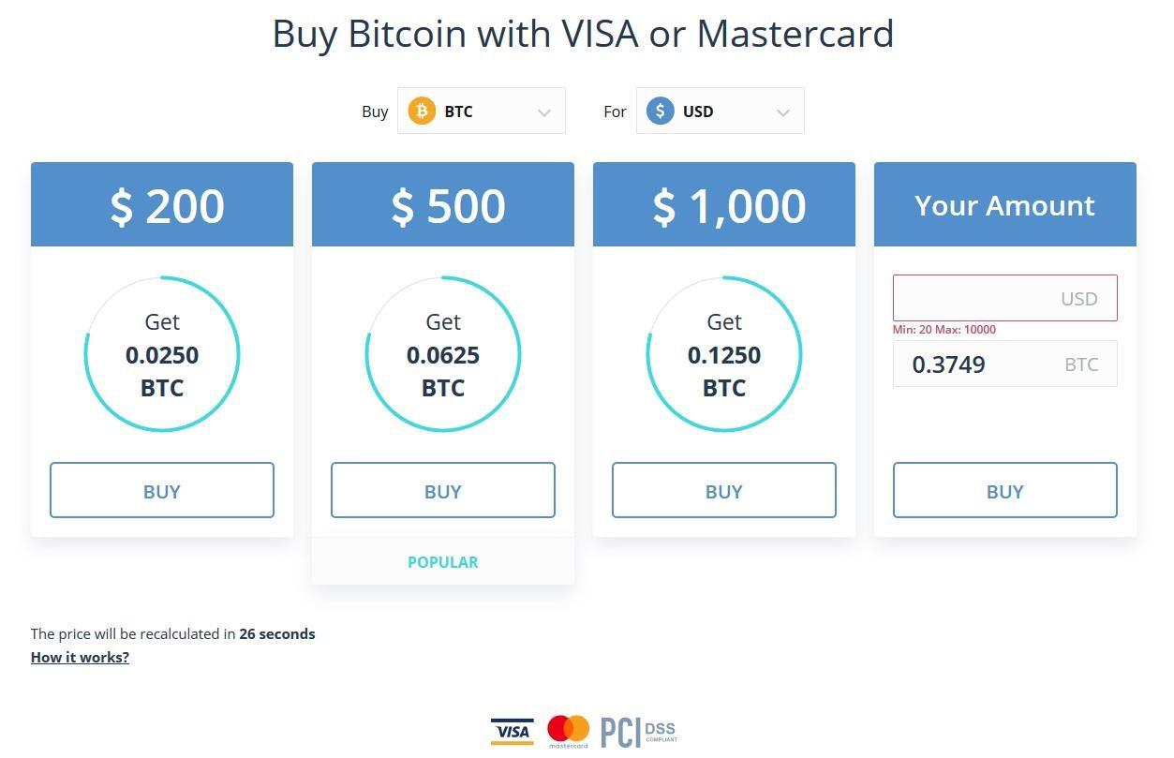Viewport: 1174px width, 758px height.
Task: Open the BTC cryptocurrency dropdown
Action: tap(482, 111)
